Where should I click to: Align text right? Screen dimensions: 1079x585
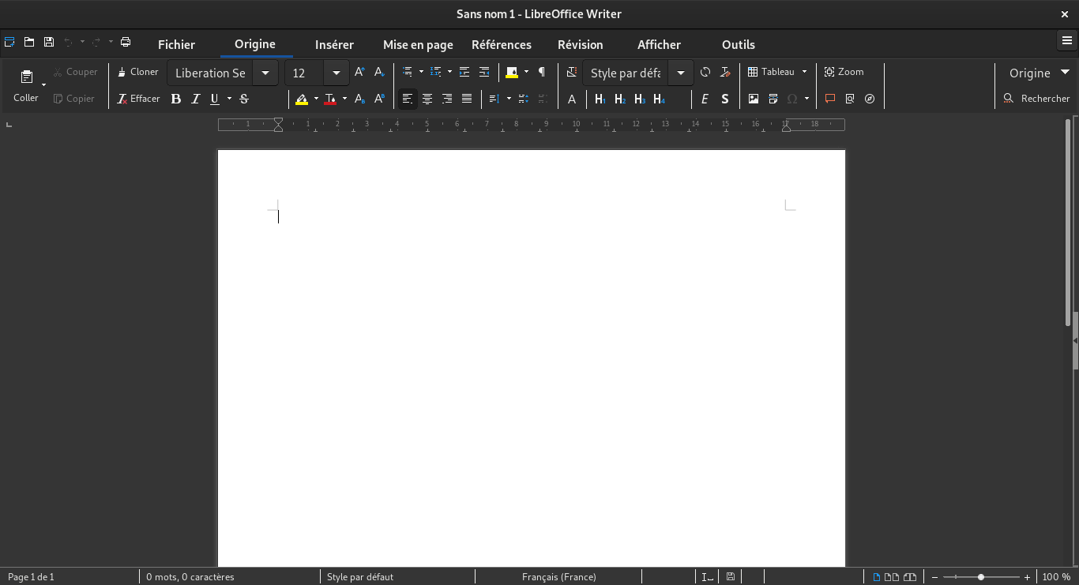pos(447,99)
